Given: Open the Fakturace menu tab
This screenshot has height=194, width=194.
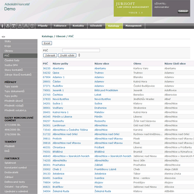Looking at the screenshot, I should (x=60, y=26).
